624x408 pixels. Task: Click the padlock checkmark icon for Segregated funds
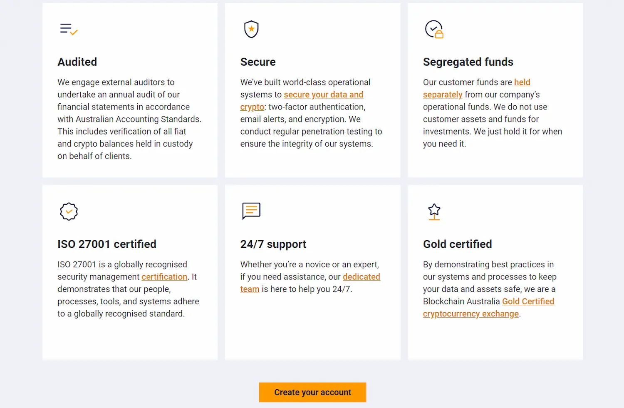pos(434,30)
